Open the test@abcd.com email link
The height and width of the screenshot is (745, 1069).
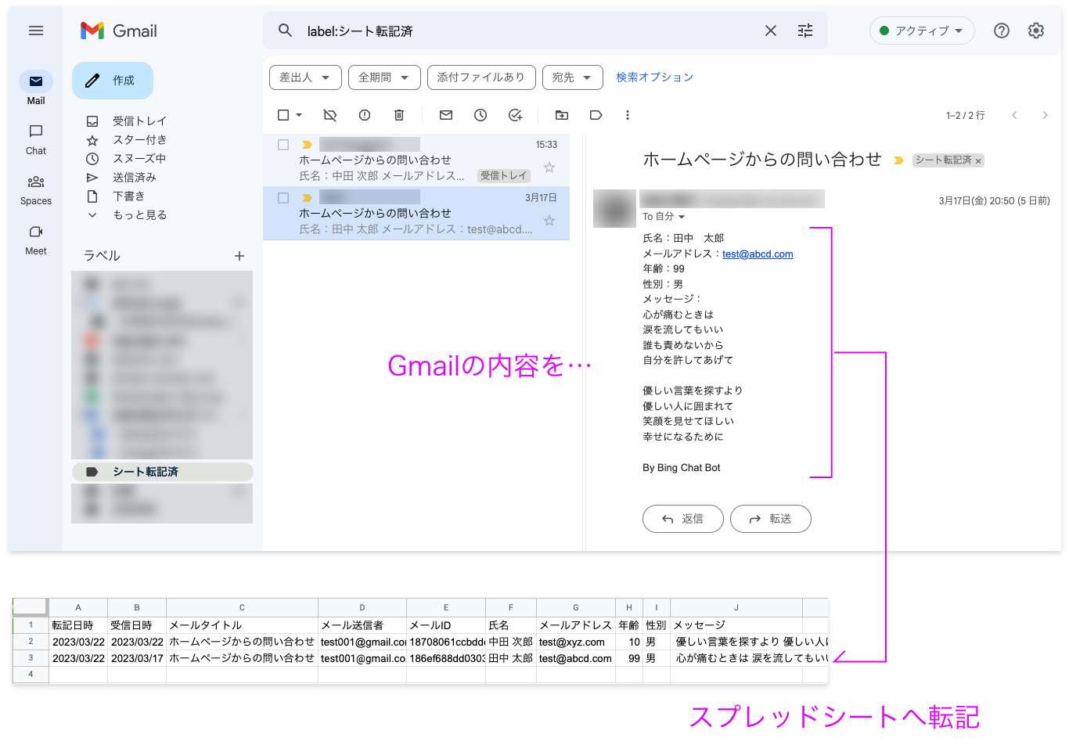757,253
